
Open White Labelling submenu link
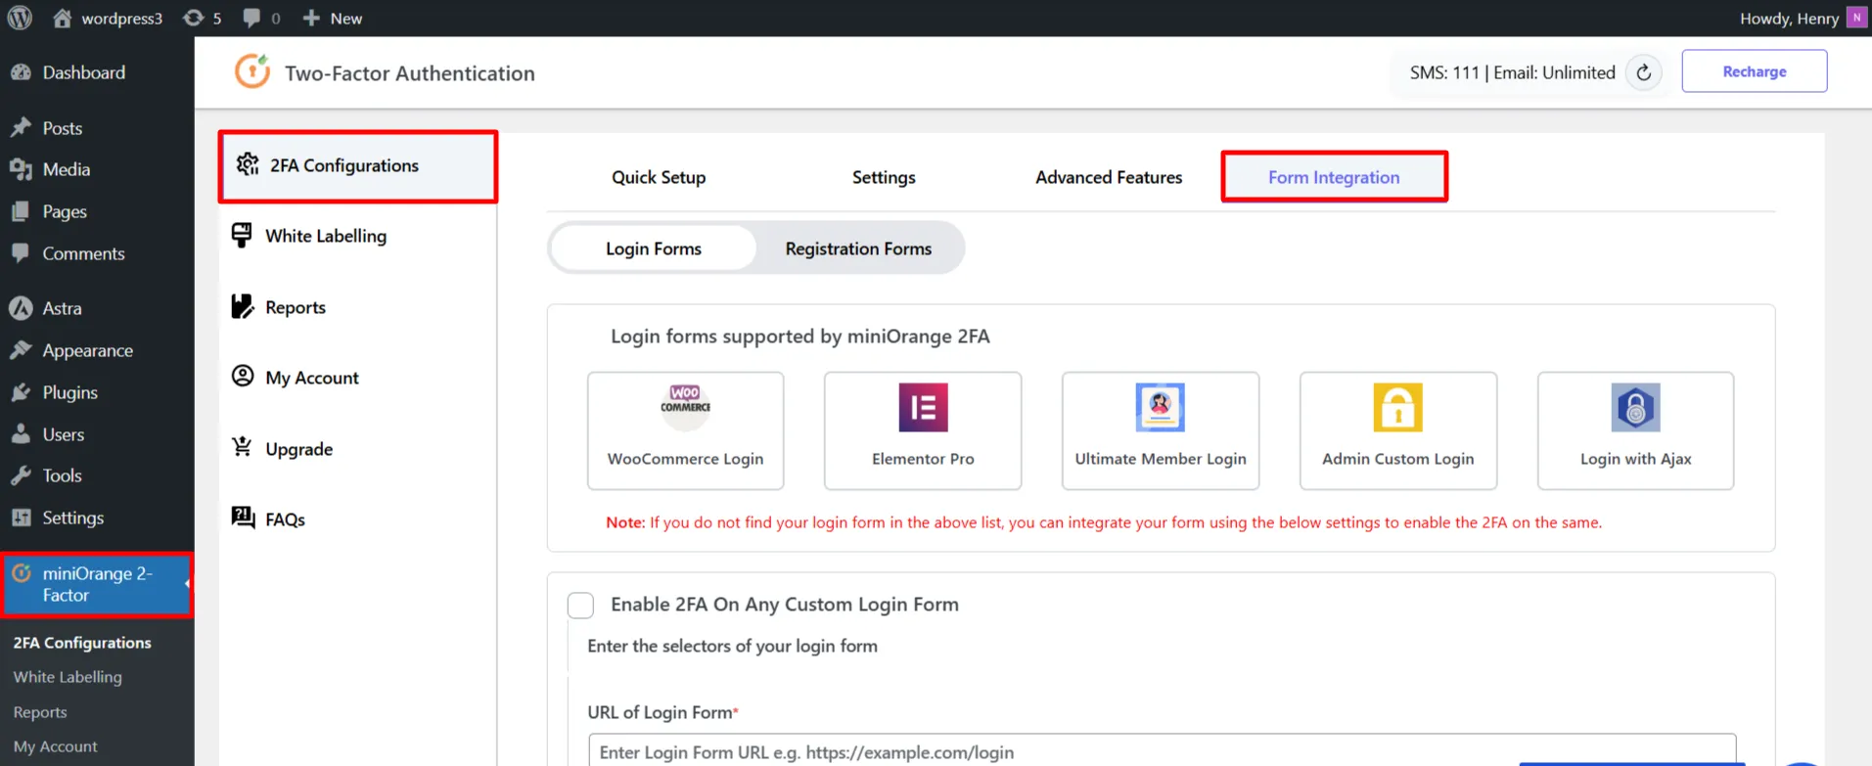point(68,677)
